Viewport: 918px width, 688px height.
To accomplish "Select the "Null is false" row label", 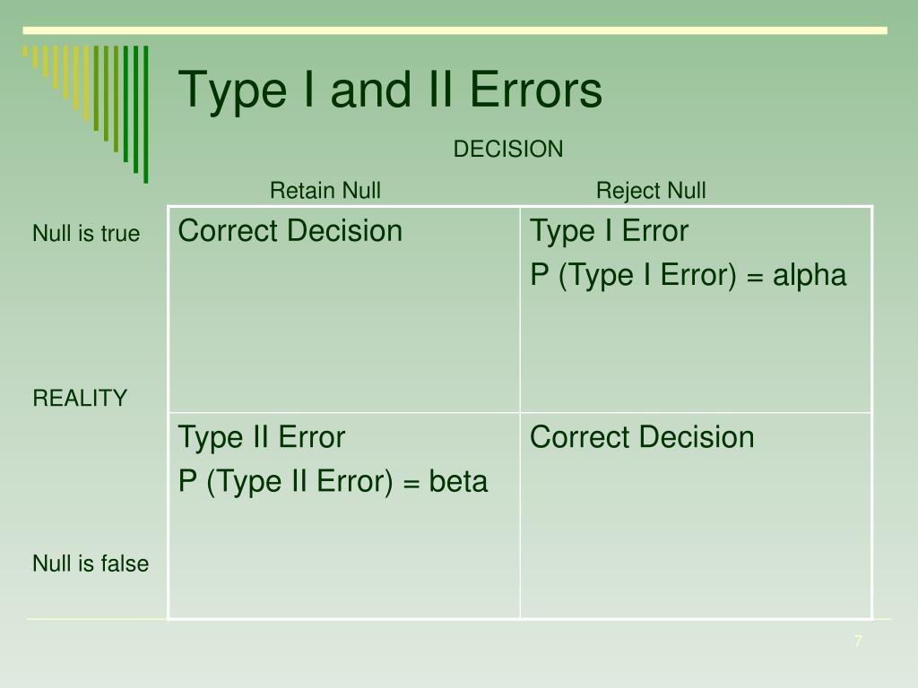I will point(91,563).
